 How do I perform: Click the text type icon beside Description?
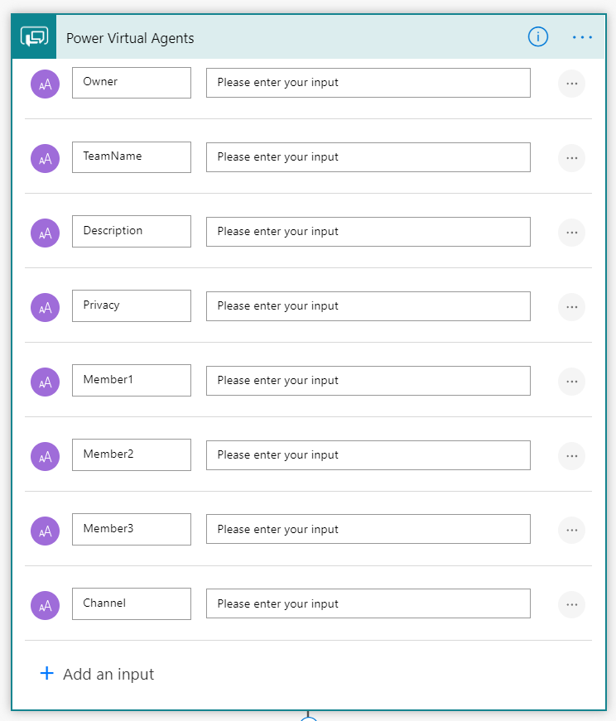click(x=45, y=233)
